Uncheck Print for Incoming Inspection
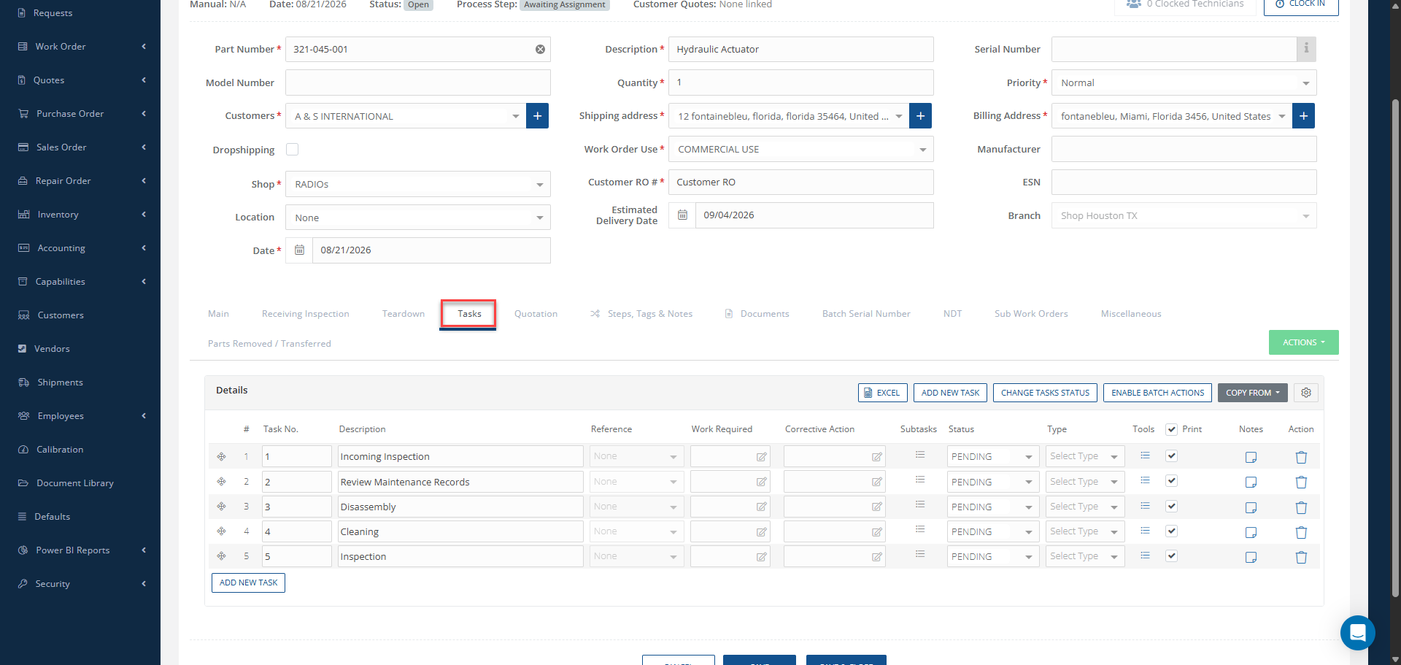 1171,456
